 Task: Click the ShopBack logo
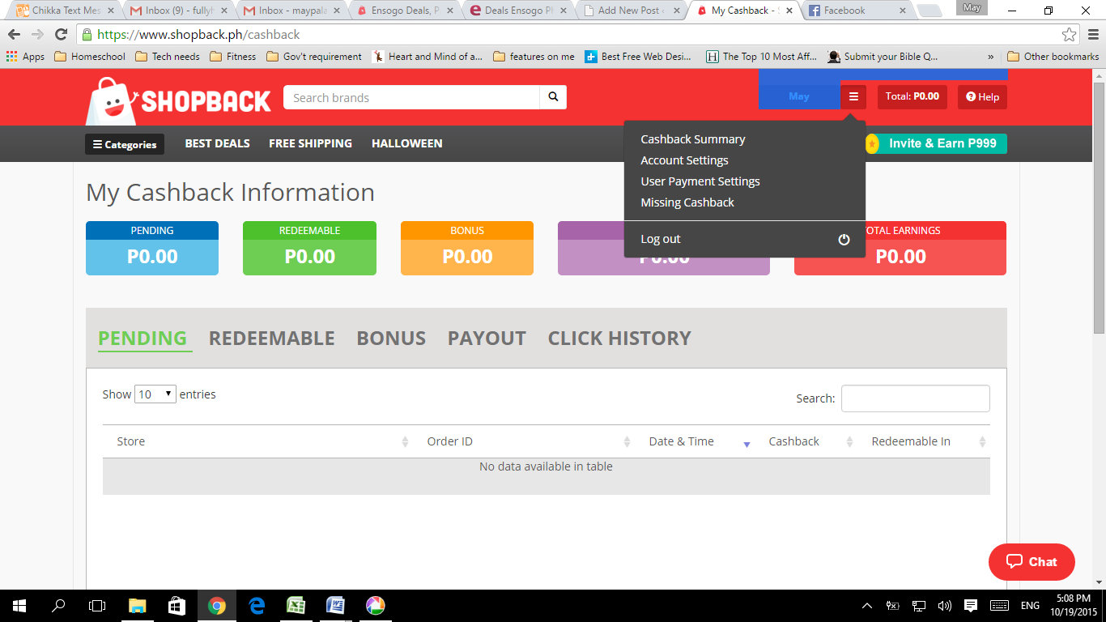(179, 97)
